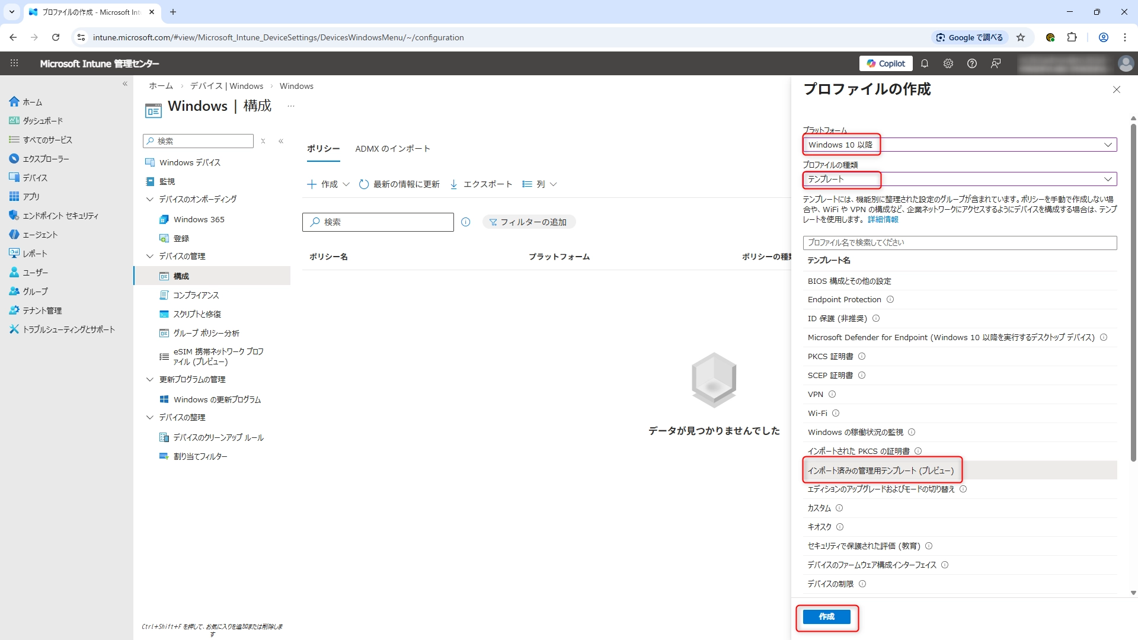Open portal settings gear
Image resolution: width=1138 pixels, height=640 pixels.
[948, 63]
